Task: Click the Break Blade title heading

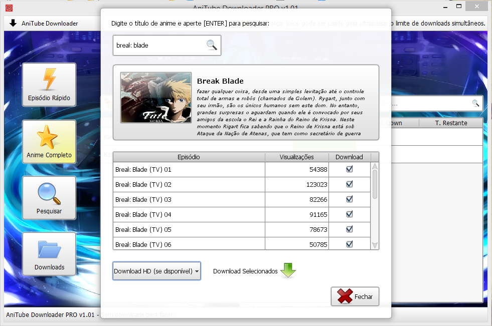Action: click(x=220, y=81)
